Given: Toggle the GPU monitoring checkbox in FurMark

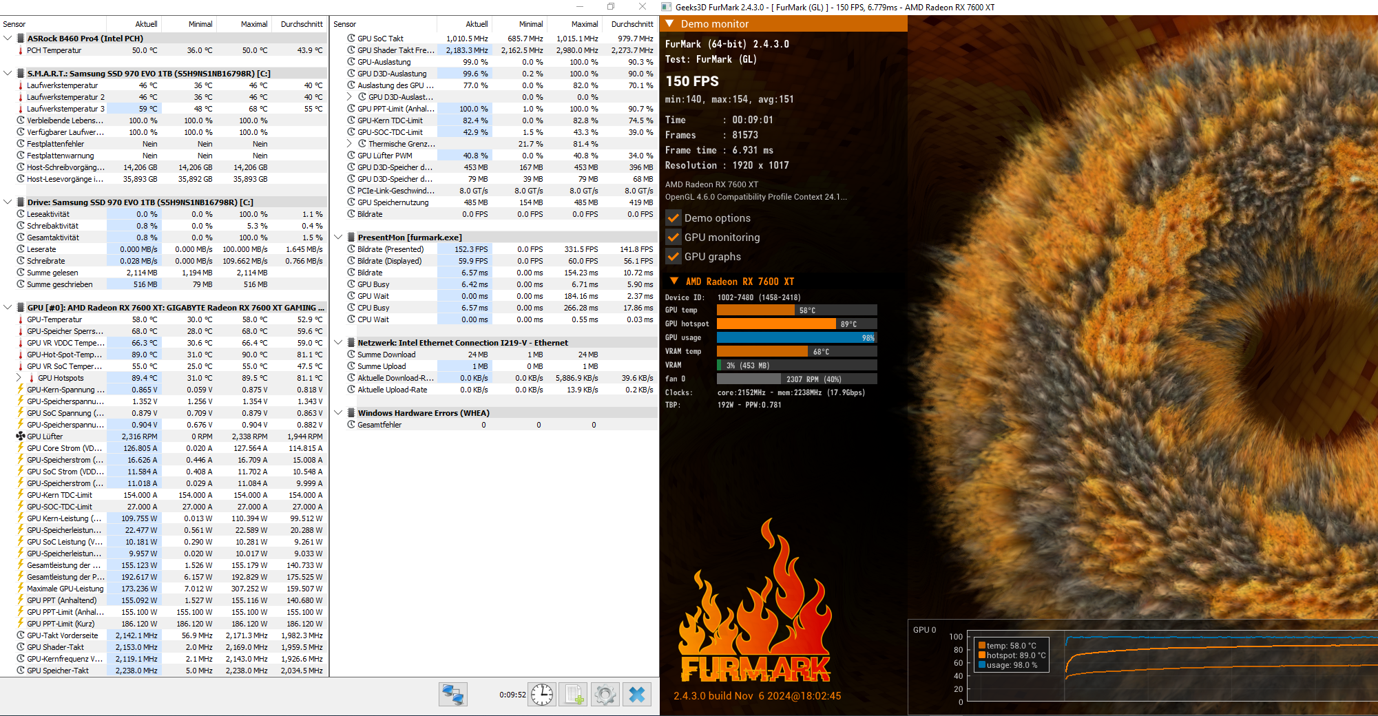Looking at the screenshot, I should pyautogui.click(x=674, y=238).
